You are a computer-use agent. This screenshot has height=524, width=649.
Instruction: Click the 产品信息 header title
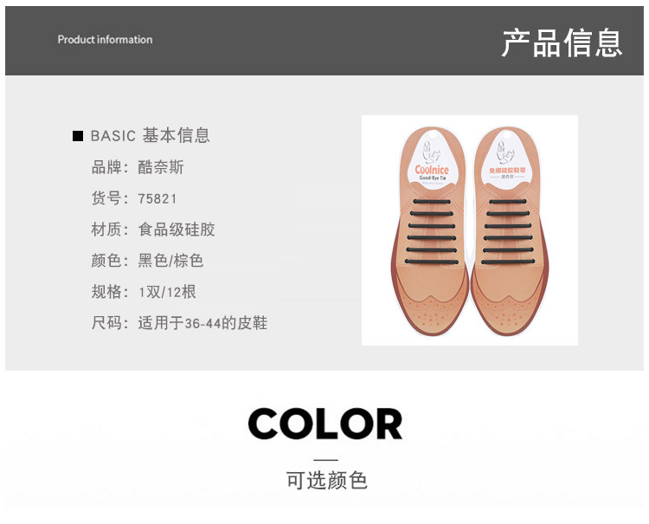pyautogui.click(x=562, y=42)
